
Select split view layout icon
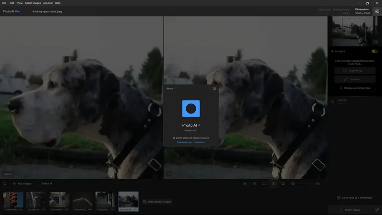(x=283, y=183)
